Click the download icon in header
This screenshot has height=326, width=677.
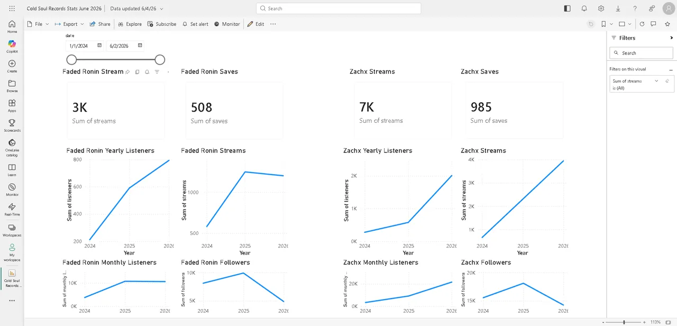(x=618, y=8)
